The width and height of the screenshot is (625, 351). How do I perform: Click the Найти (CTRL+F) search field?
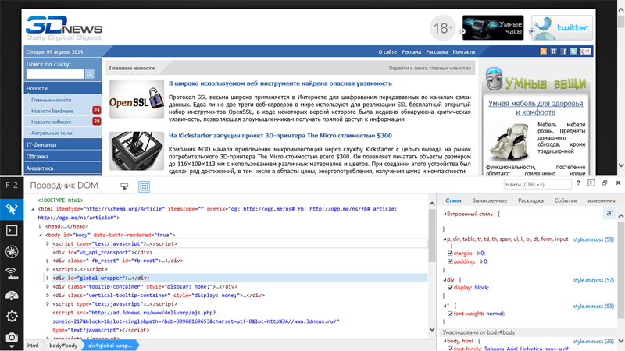537,184
